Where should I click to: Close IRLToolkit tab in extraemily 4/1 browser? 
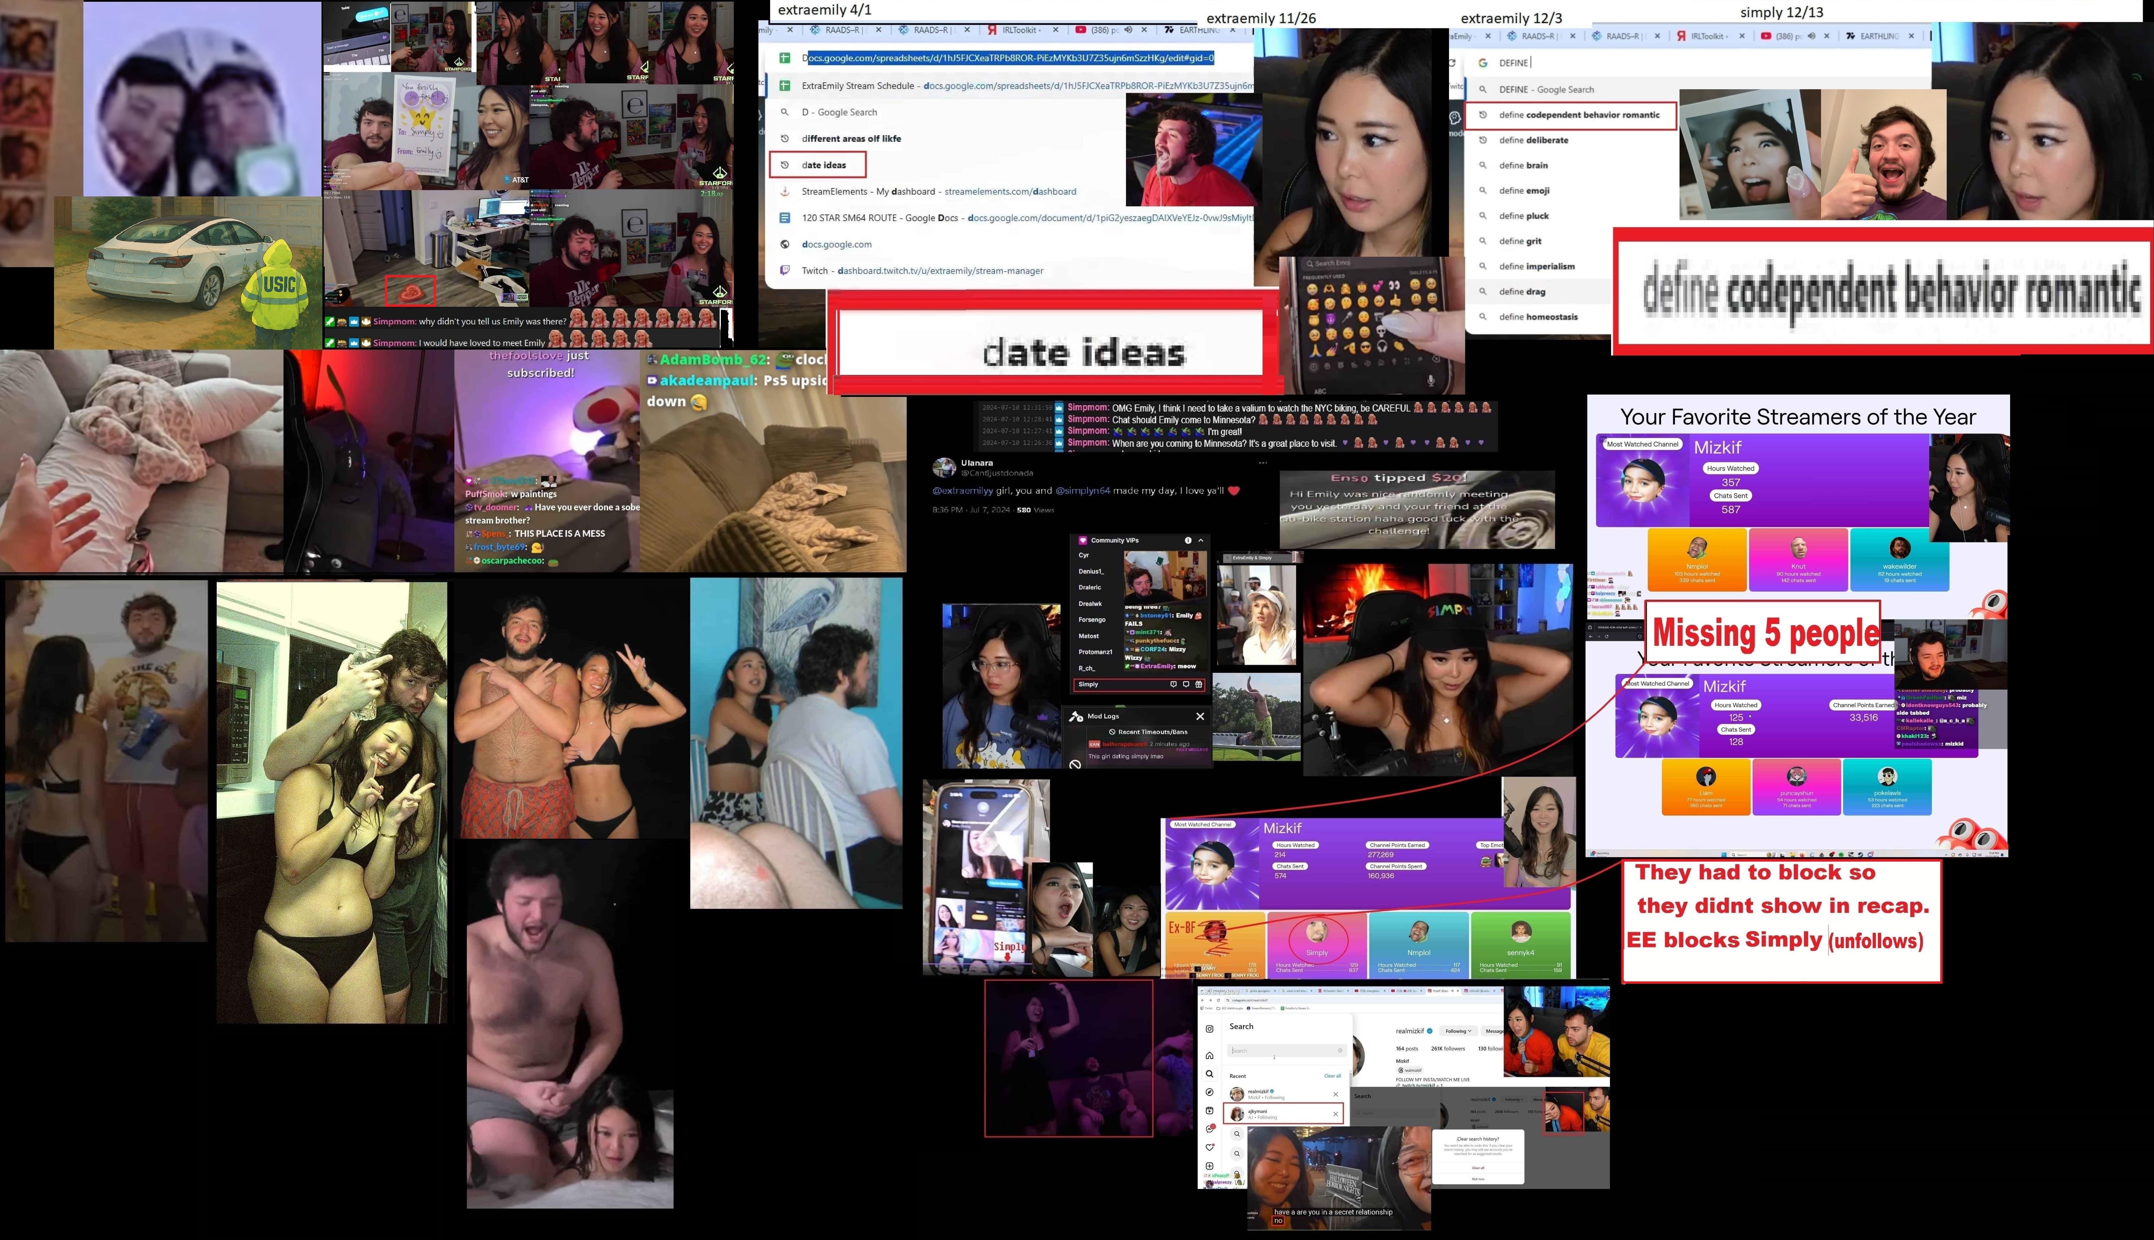pos(1055,30)
